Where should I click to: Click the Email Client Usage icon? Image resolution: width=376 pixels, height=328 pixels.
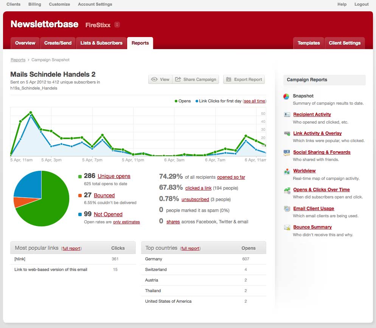pyautogui.click(x=286, y=209)
